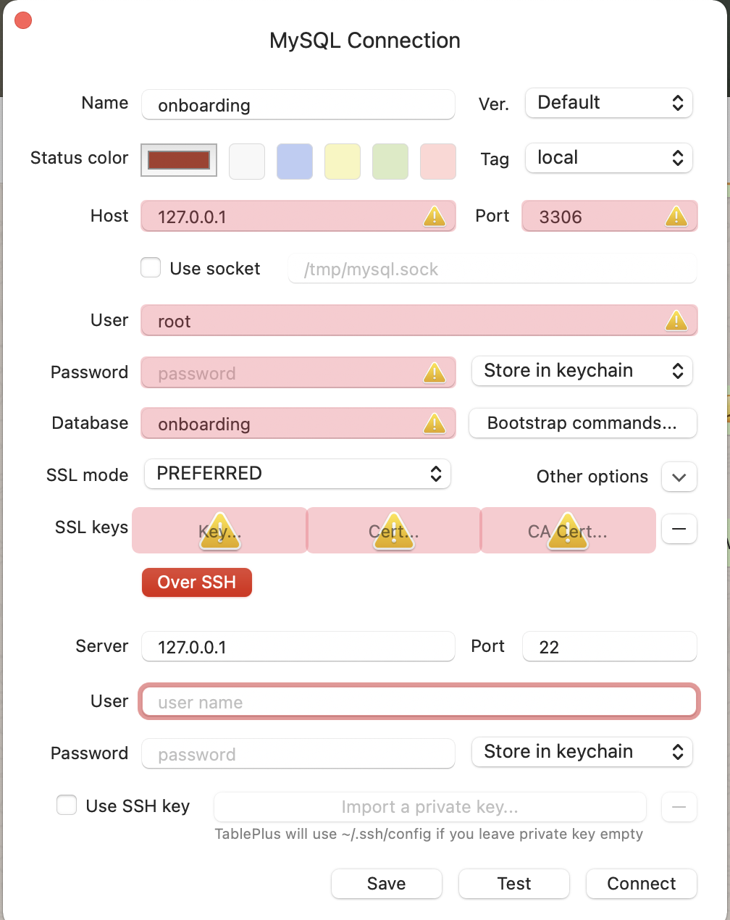Toggle the Over SSH button off
Image resolution: width=730 pixels, height=920 pixels.
(x=197, y=582)
